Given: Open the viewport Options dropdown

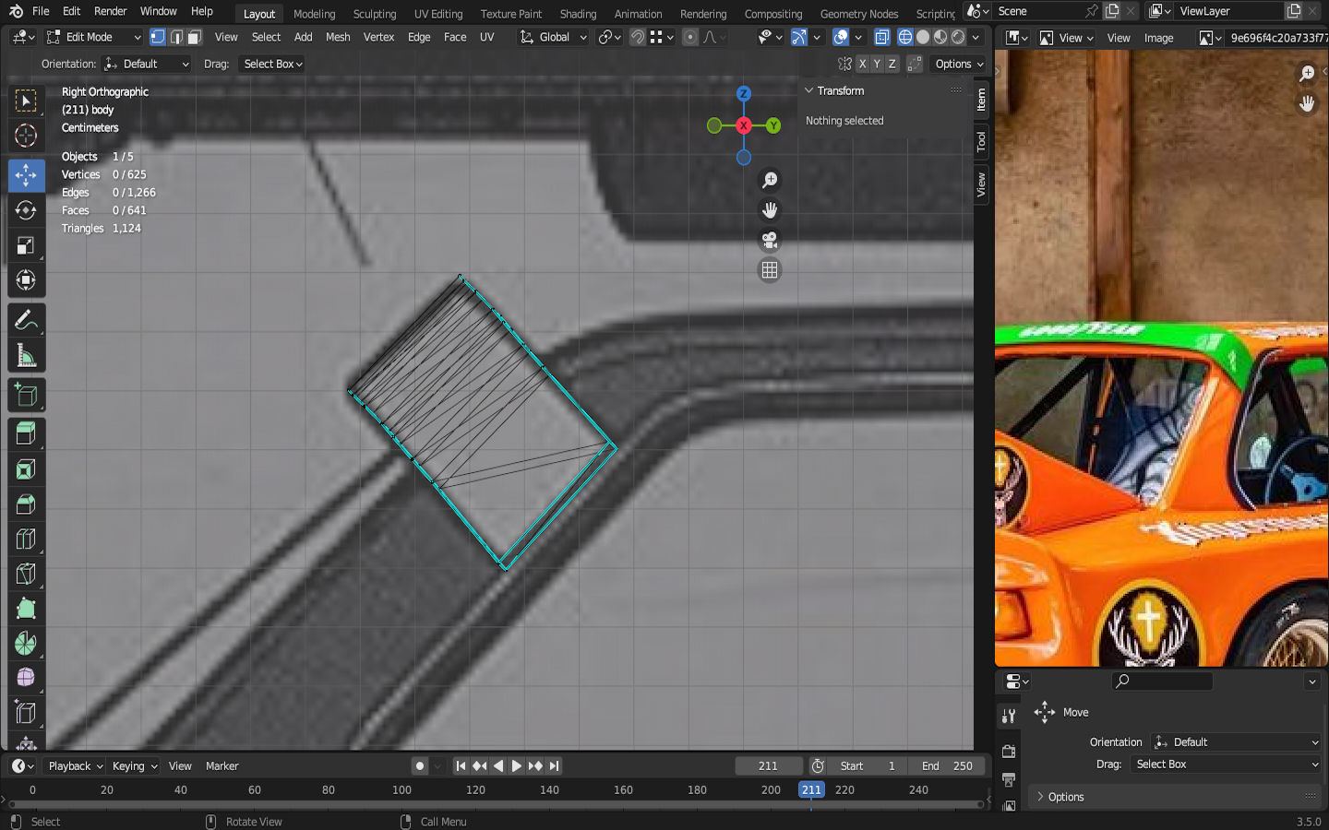Looking at the screenshot, I should (959, 64).
